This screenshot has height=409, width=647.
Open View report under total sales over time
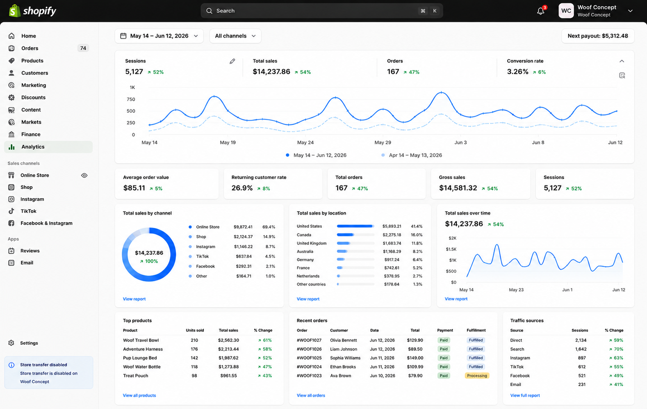point(456,299)
